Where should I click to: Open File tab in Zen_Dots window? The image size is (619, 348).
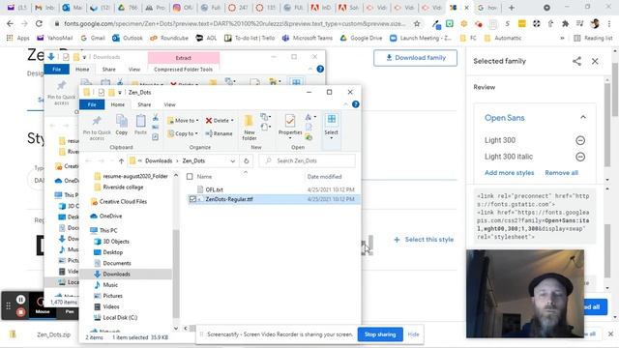point(92,104)
